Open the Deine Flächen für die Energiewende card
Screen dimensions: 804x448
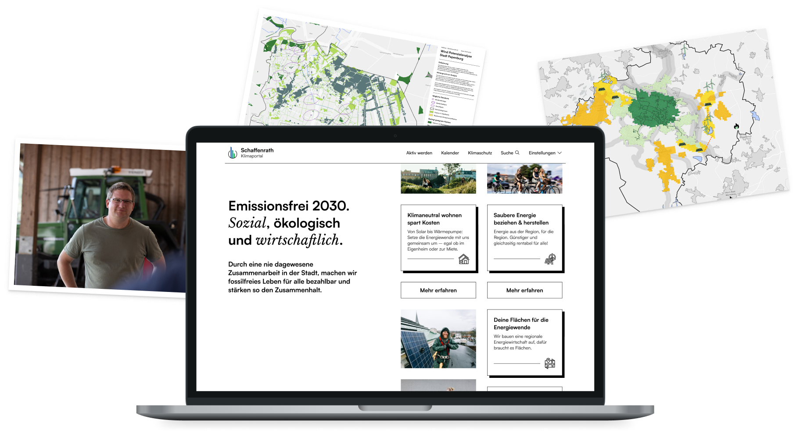tap(525, 343)
